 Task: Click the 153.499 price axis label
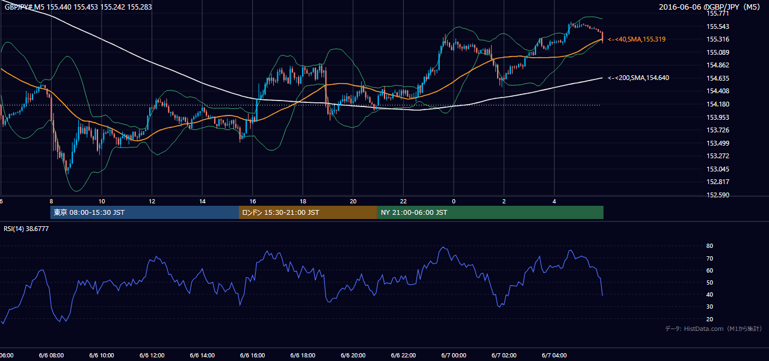pyautogui.click(x=718, y=143)
